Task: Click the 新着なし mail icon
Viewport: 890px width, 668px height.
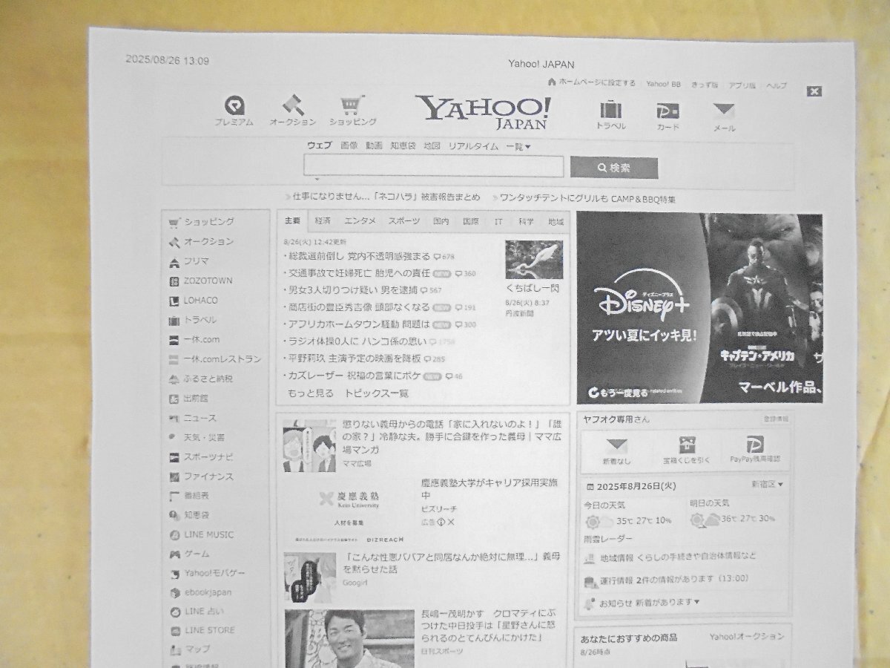Action: click(616, 445)
